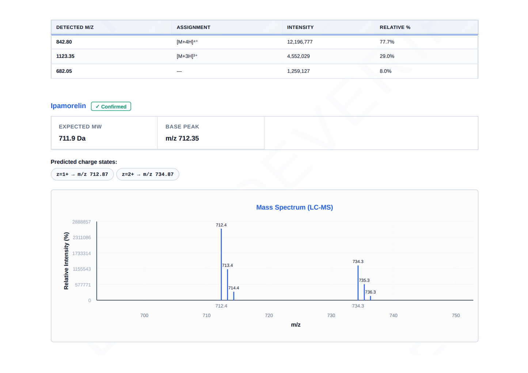
Task: Click the Relative % column header
Action: [x=395, y=27]
